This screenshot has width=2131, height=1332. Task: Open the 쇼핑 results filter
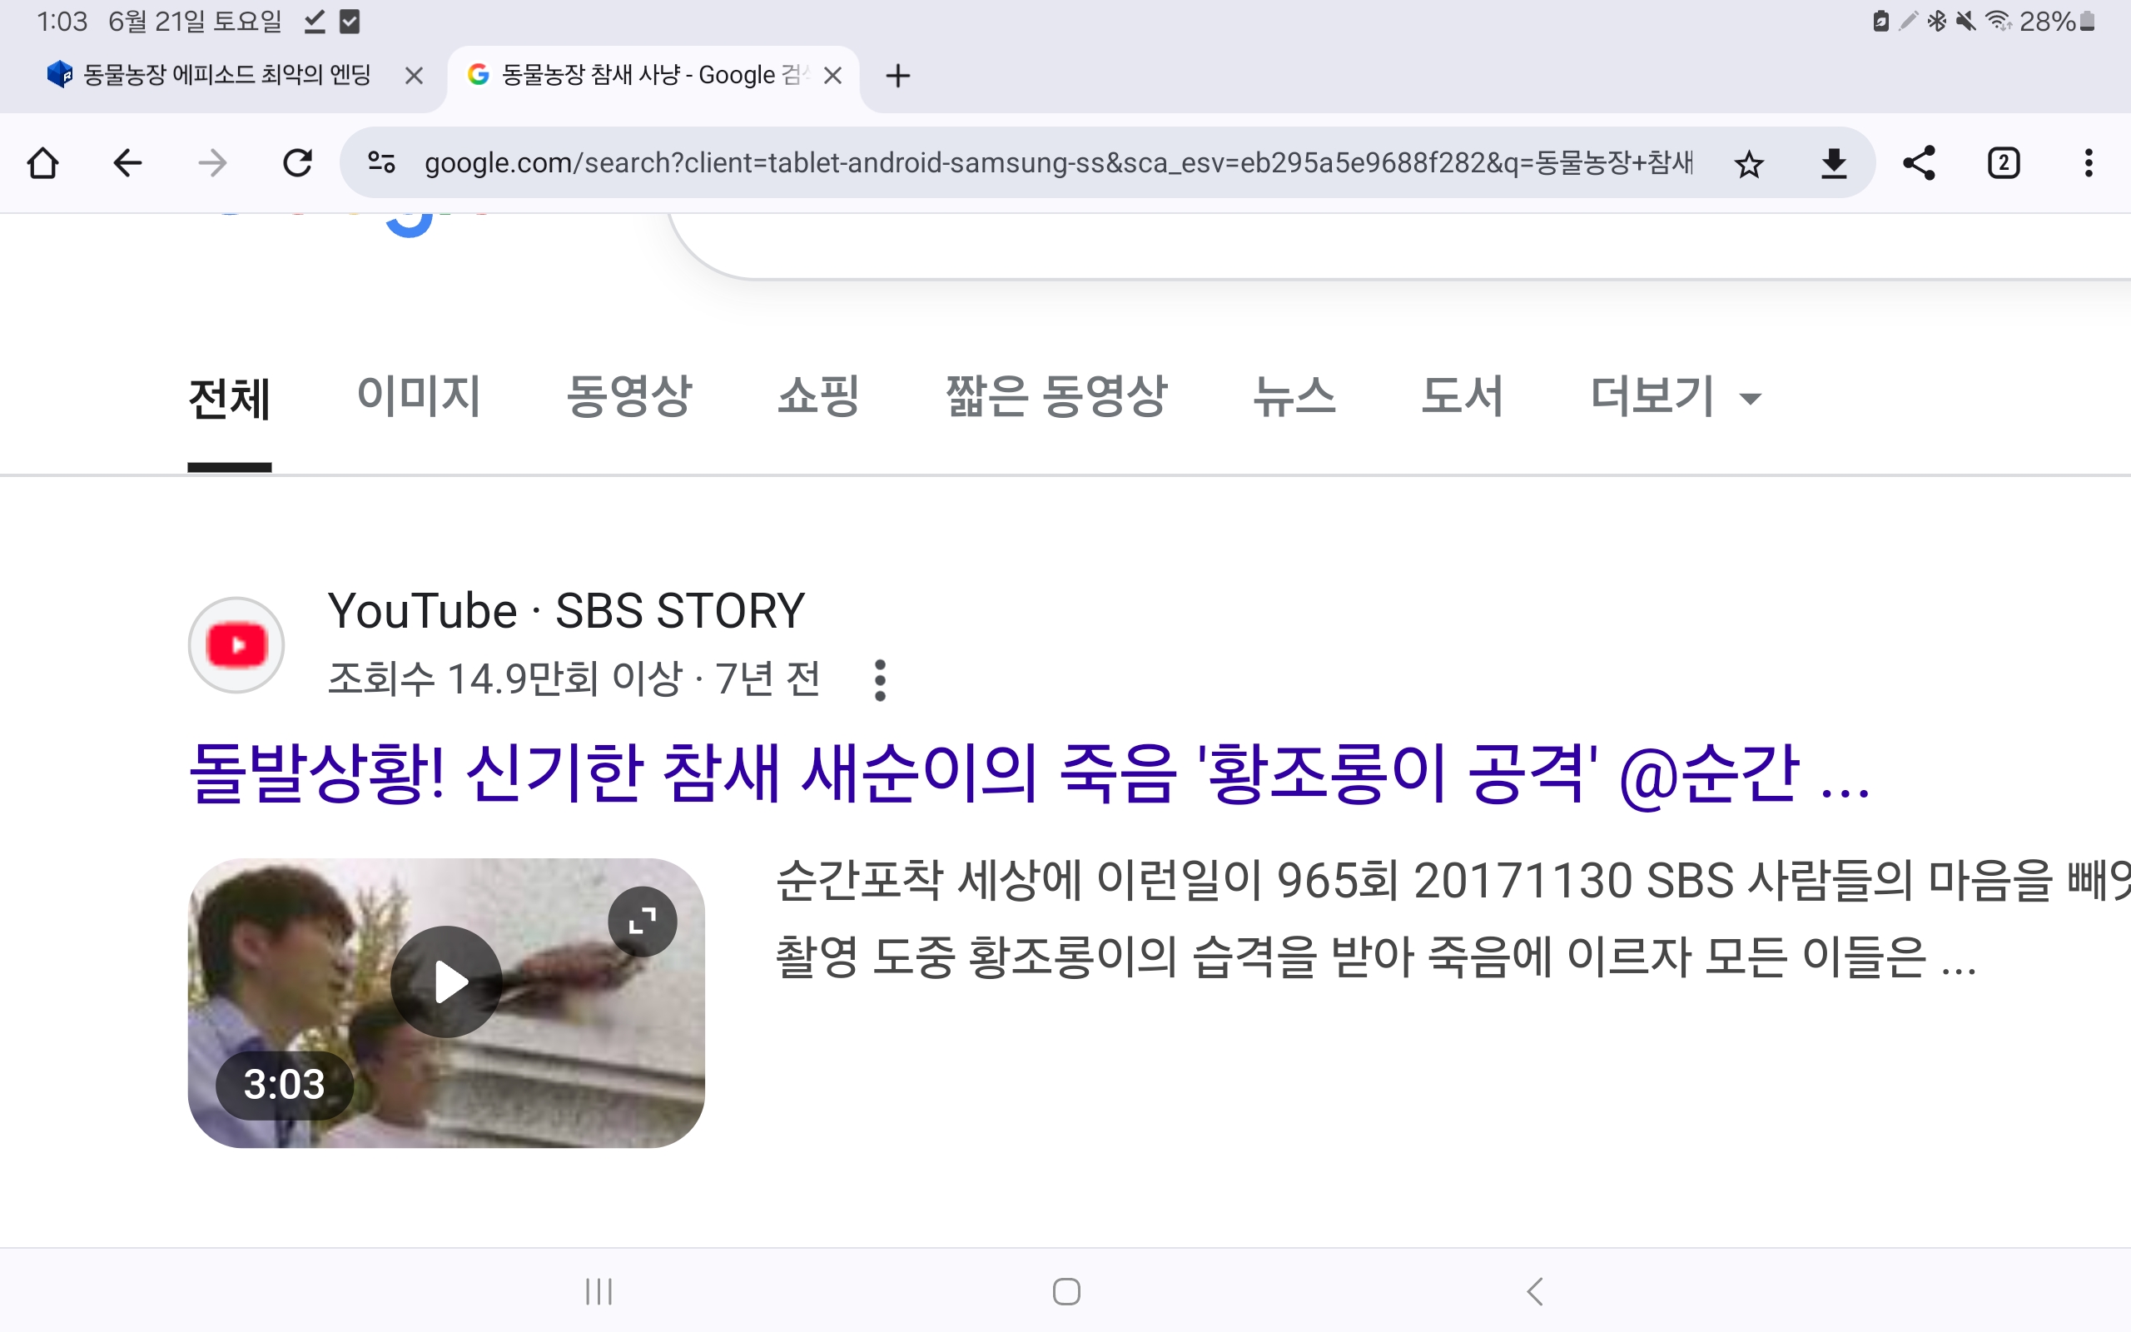[819, 395]
